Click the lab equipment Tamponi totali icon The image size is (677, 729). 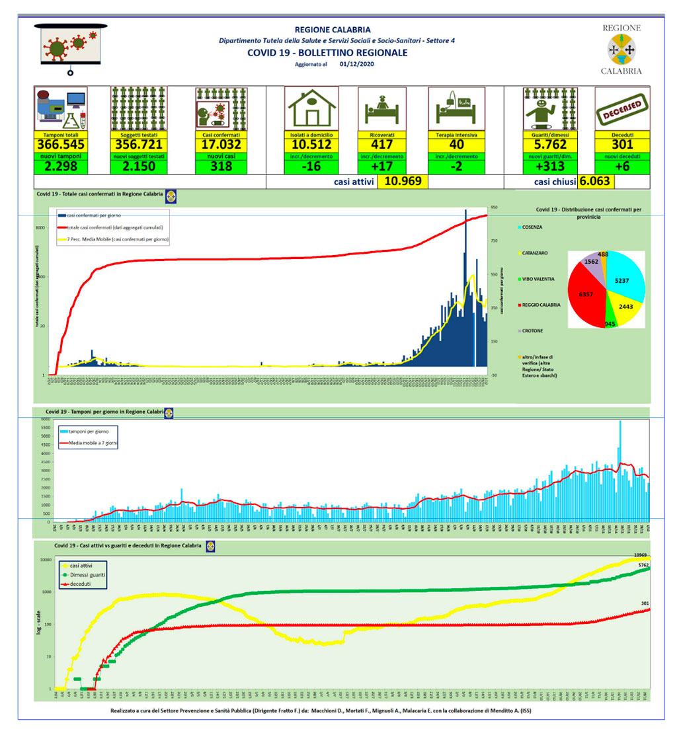61,109
